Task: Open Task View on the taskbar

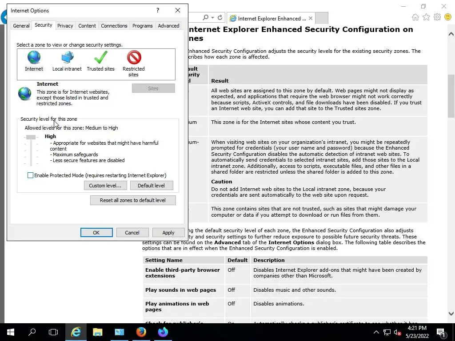Action: pyautogui.click(x=53, y=332)
